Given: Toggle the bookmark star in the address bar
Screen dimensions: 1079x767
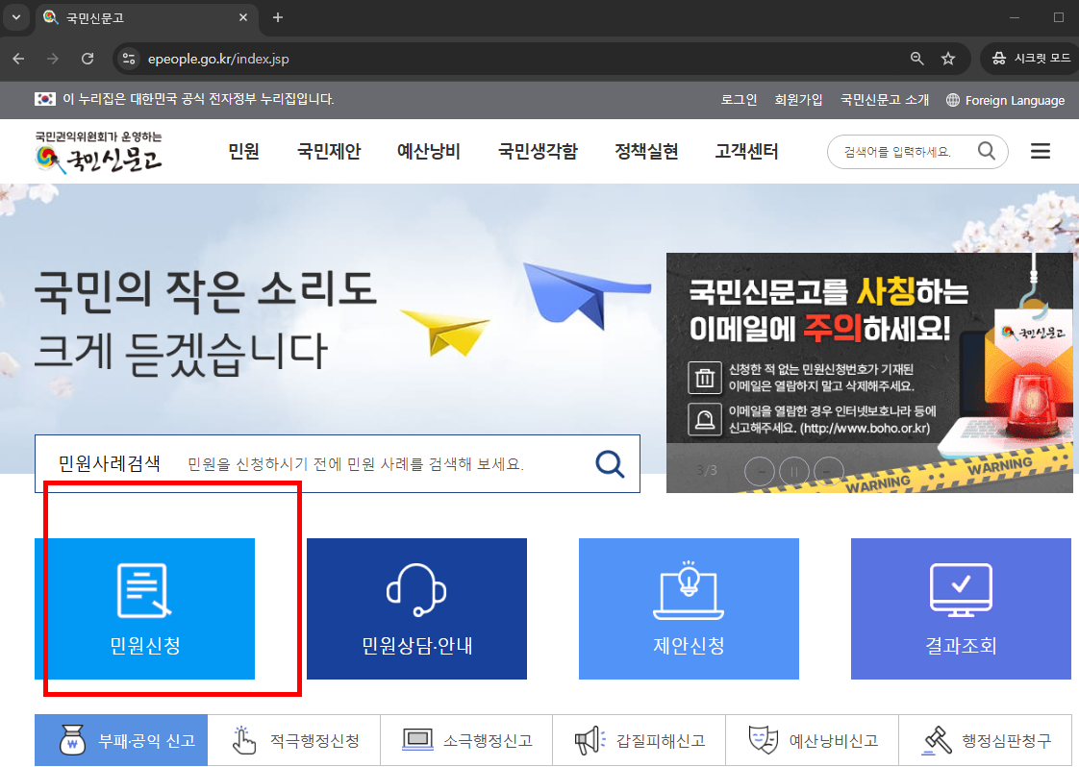Looking at the screenshot, I should coord(948,59).
